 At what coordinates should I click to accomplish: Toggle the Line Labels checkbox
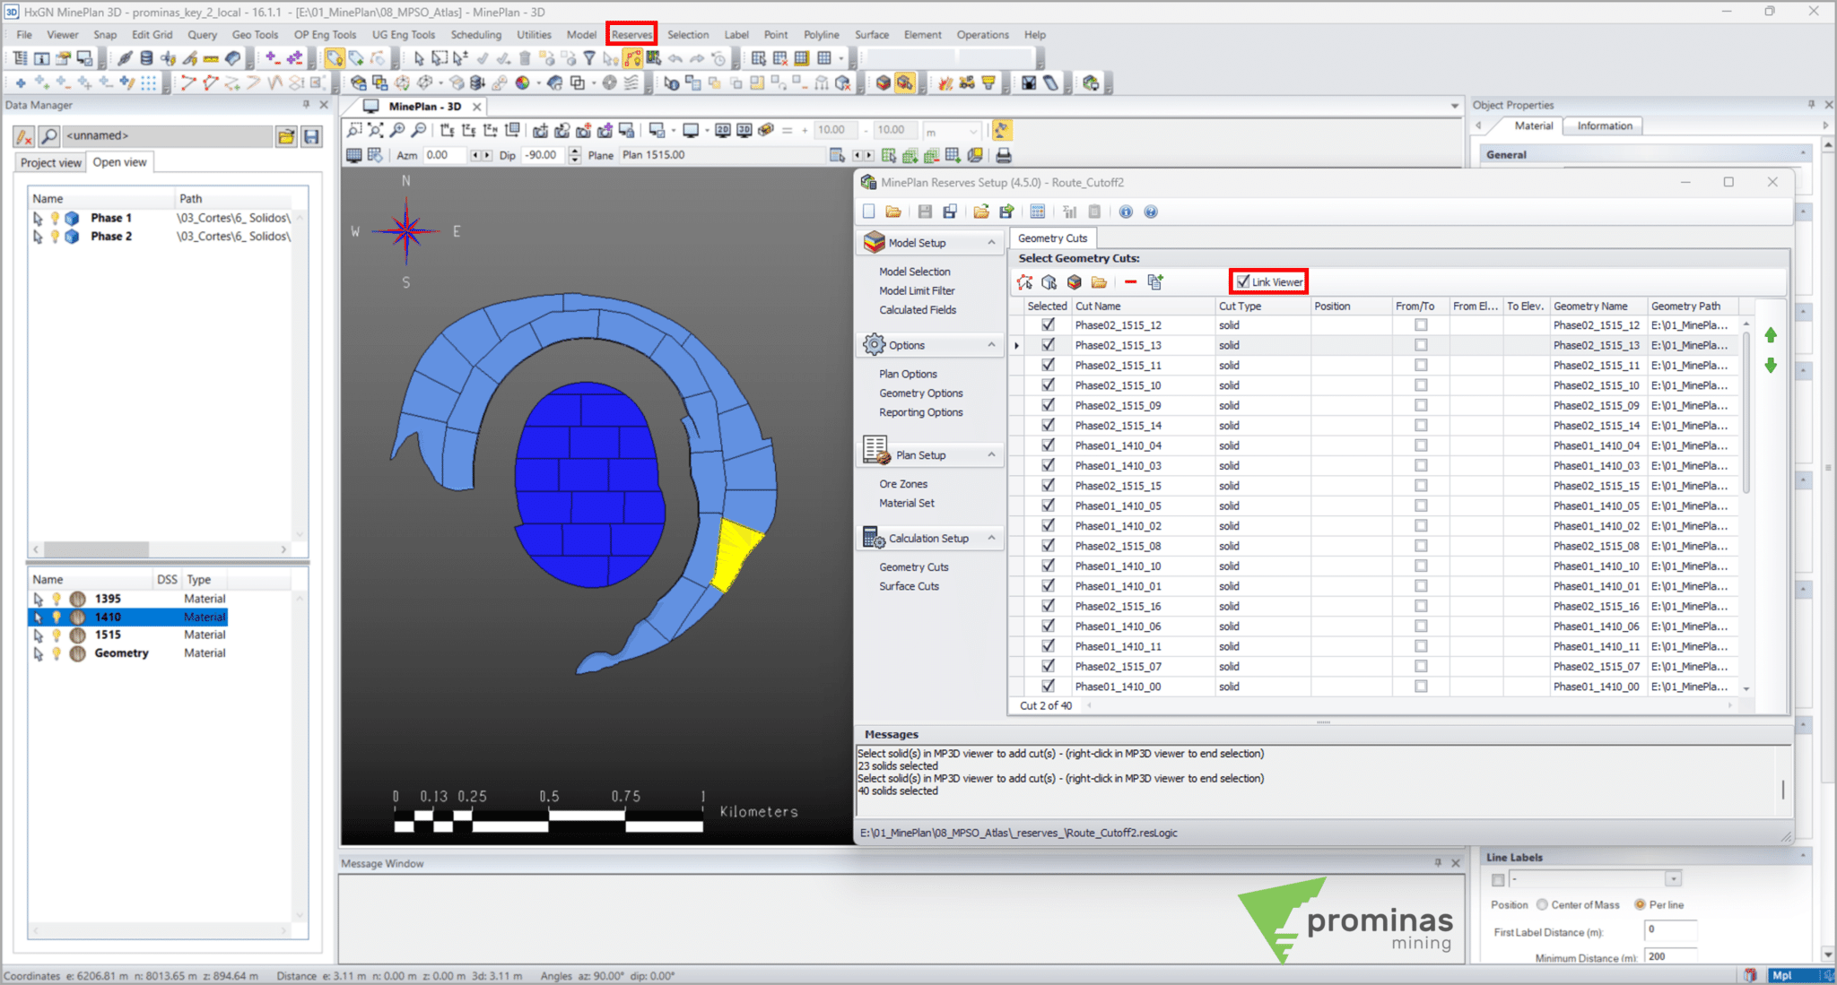[x=1497, y=879]
